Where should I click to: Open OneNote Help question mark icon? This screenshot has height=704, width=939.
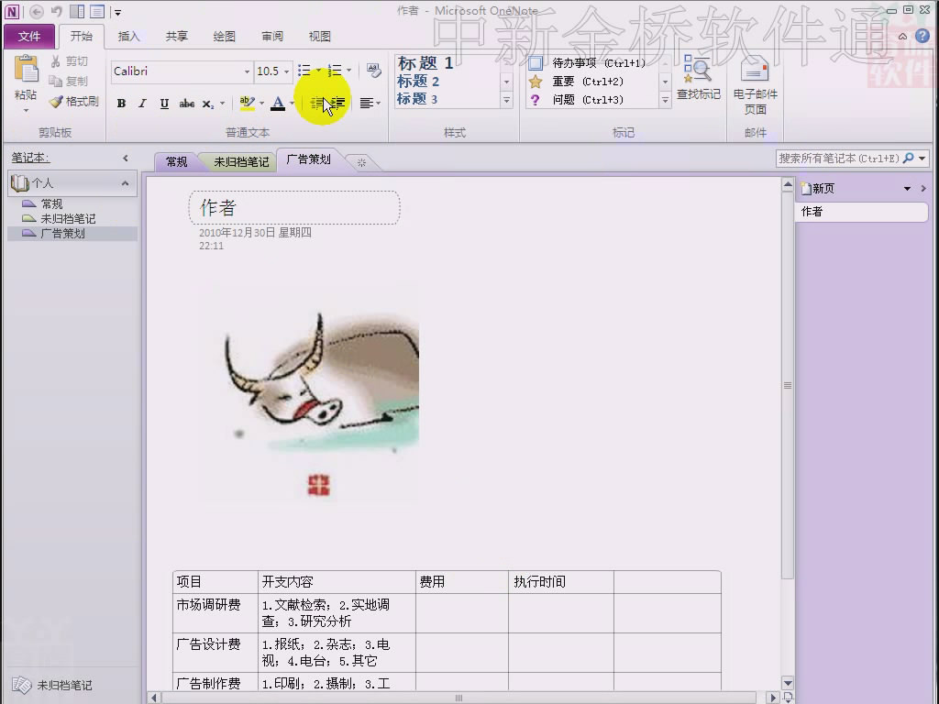[922, 36]
